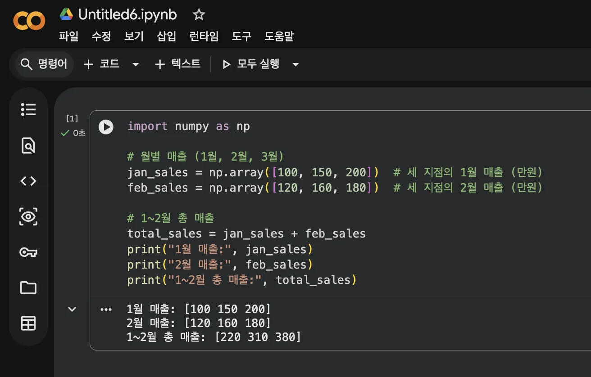Star the Untitled6.ipynb notebook
591x377 pixels.
[x=199, y=15]
